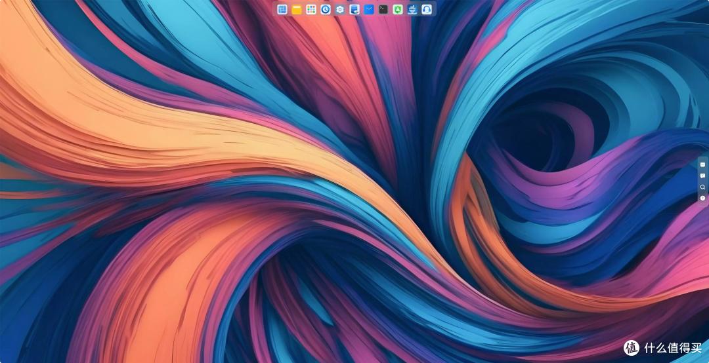Open the settings gear icon in dock
This screenshot has height=363, width=709.
pos(340,9)
